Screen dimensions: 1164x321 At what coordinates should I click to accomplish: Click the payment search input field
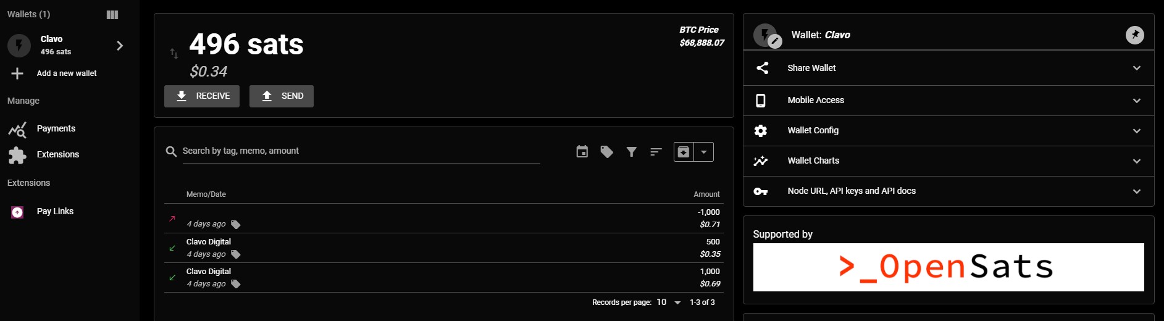[x=361, y=151]
